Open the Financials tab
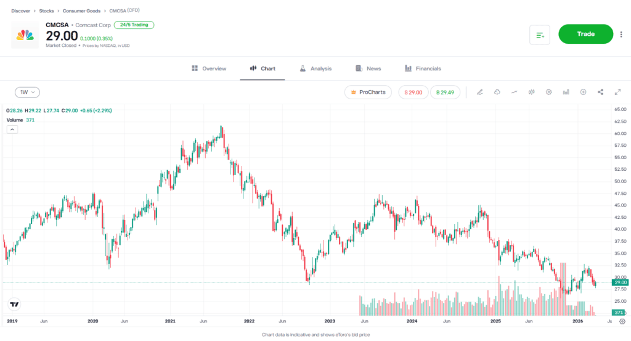 coord(423,68)
